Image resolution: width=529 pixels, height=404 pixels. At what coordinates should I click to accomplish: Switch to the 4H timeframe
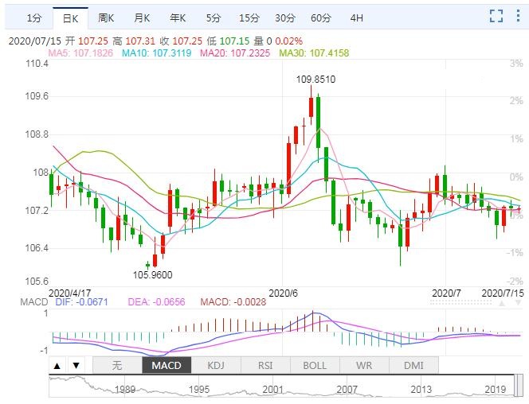tap(356, 17)
